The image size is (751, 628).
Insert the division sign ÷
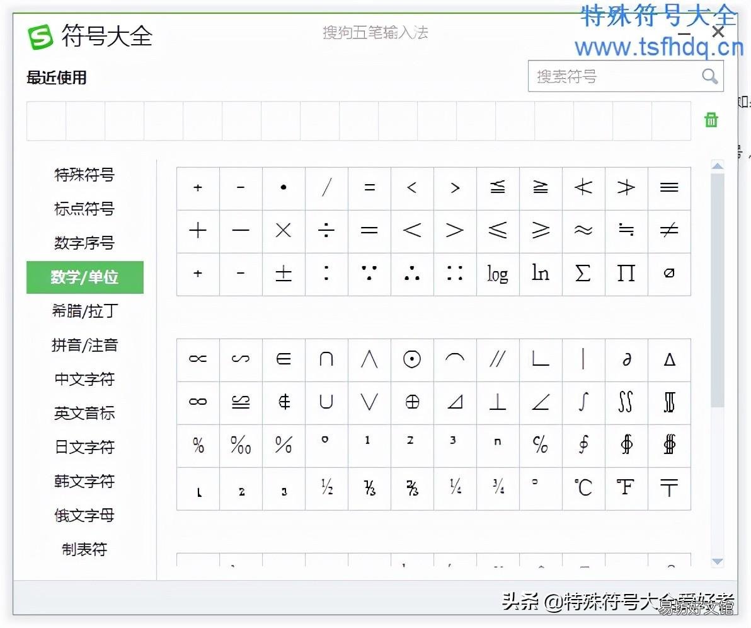pyautogui.click(x=326, y=231)
